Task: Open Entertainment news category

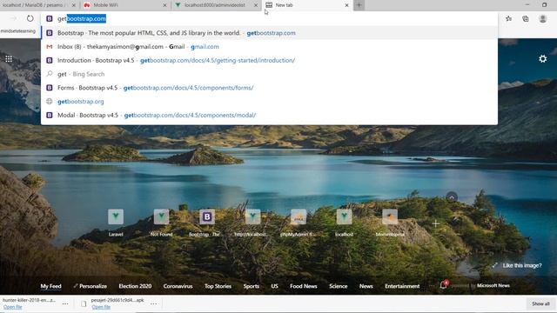Action: 402,286
